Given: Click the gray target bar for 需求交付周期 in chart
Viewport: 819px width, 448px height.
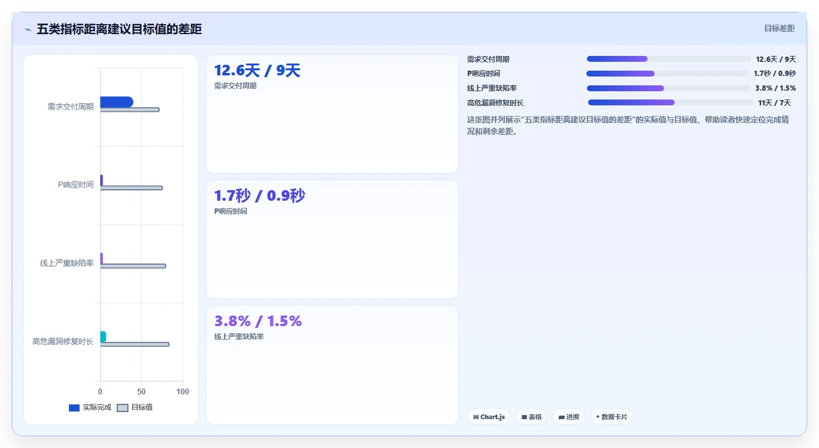Looking at the screenshot, I should 130,109.
